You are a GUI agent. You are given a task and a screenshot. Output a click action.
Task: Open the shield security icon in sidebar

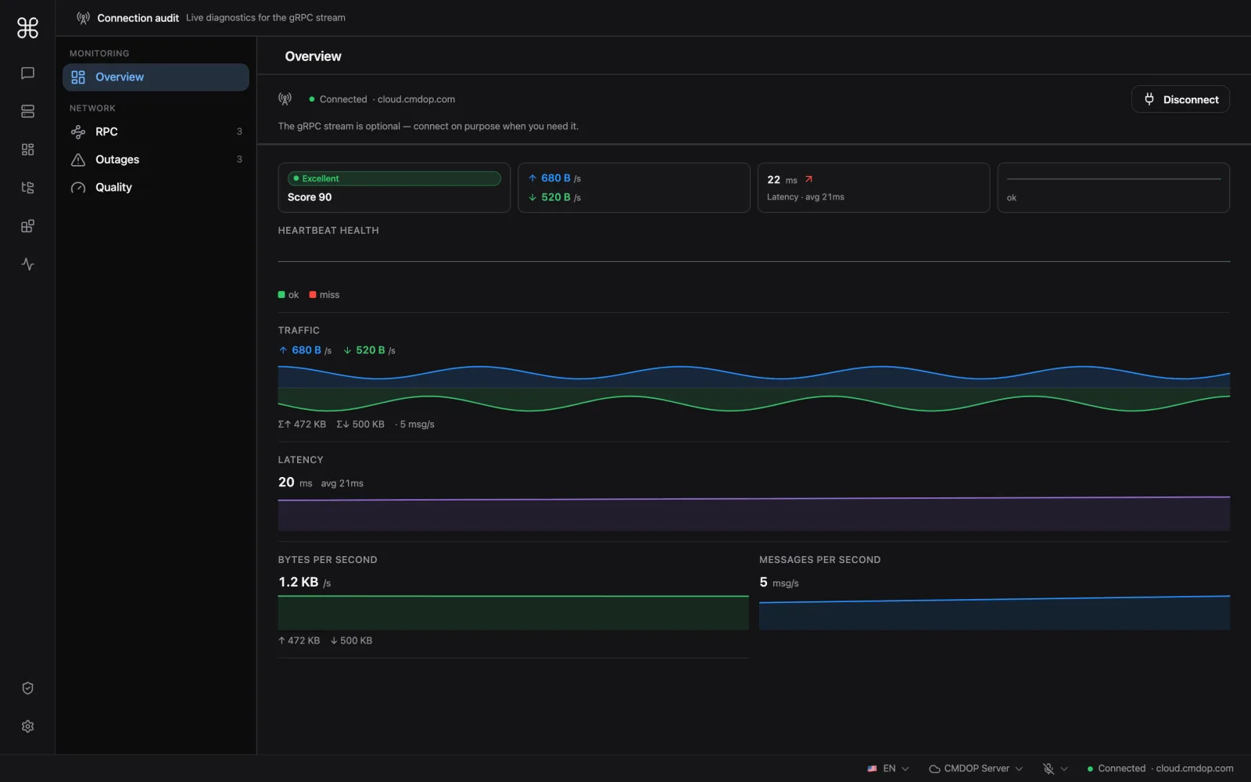pyautogui.click(x=27, y=688)
